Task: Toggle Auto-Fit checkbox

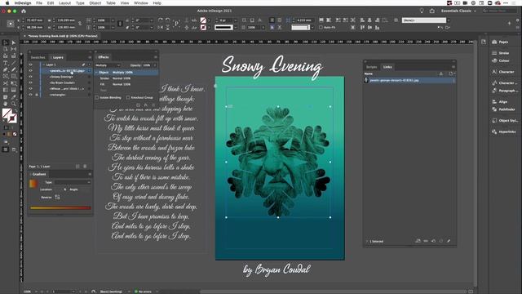Action: tap(321, 27)
